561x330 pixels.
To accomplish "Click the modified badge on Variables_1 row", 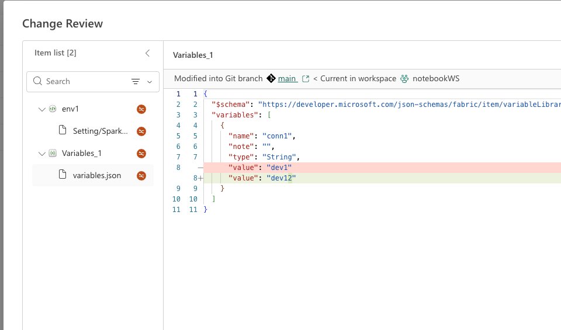I will click(141, 154).
